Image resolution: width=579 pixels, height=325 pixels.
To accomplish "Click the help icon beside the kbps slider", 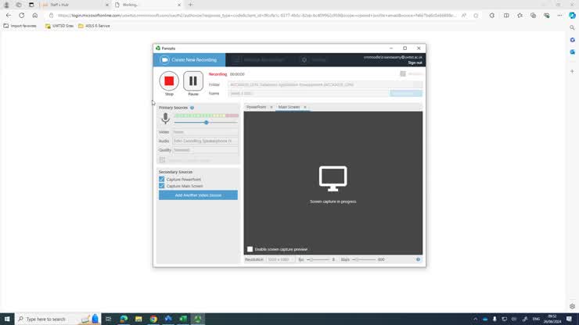I will coord(418,259).
